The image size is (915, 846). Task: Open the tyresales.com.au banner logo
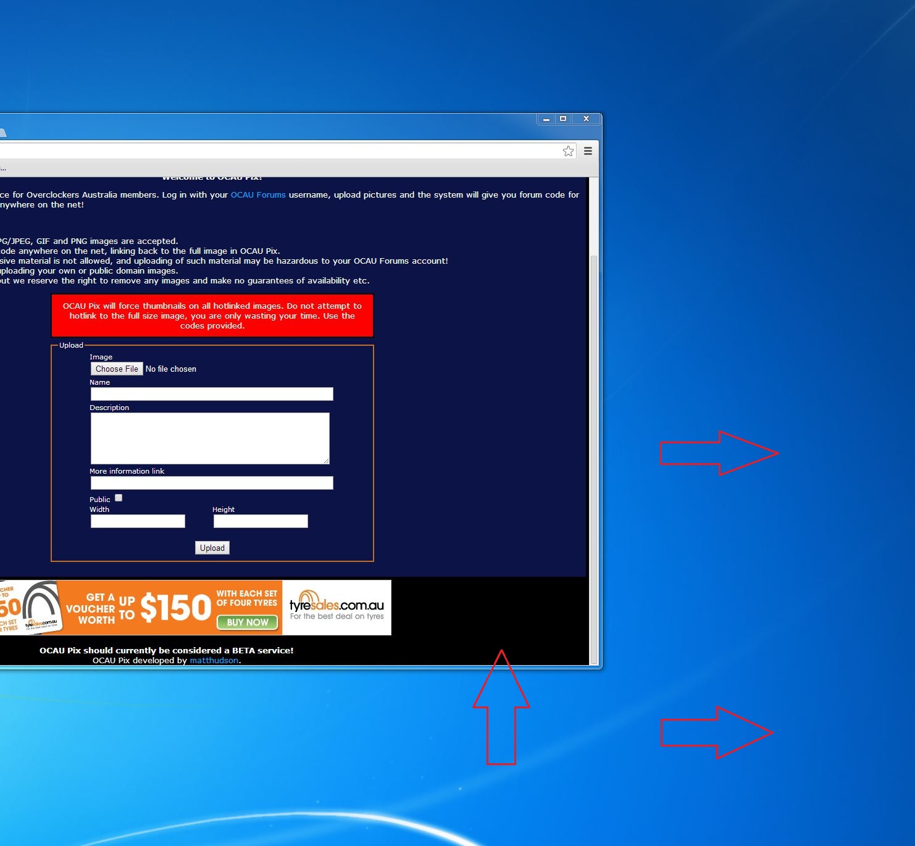[x=336, y=607]
